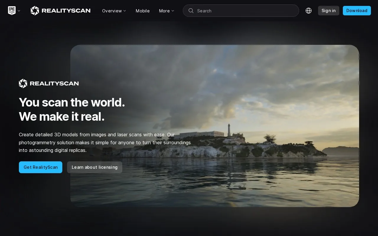Click the RealityScan logo in hero section
Image resolution: width=378 pixels, height=236 pixels.
(x=49, y=83)
